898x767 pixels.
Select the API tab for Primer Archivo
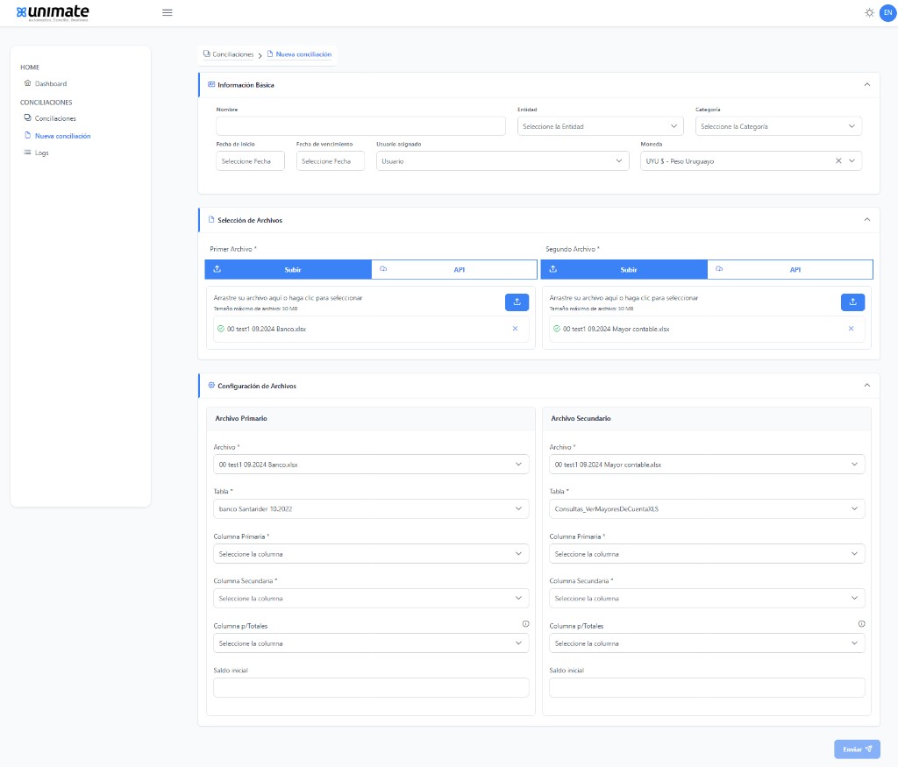pos(454,270)
